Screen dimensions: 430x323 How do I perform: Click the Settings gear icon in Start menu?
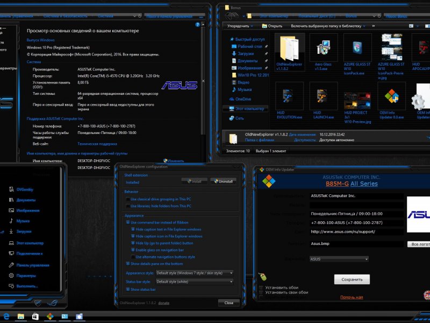click(11, 276)
